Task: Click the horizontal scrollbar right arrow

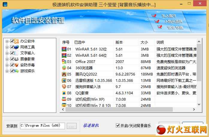Action: click(x=194, y=109)
